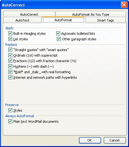Select the AutoFormat tab
The image size is (129, 147).
63,20
